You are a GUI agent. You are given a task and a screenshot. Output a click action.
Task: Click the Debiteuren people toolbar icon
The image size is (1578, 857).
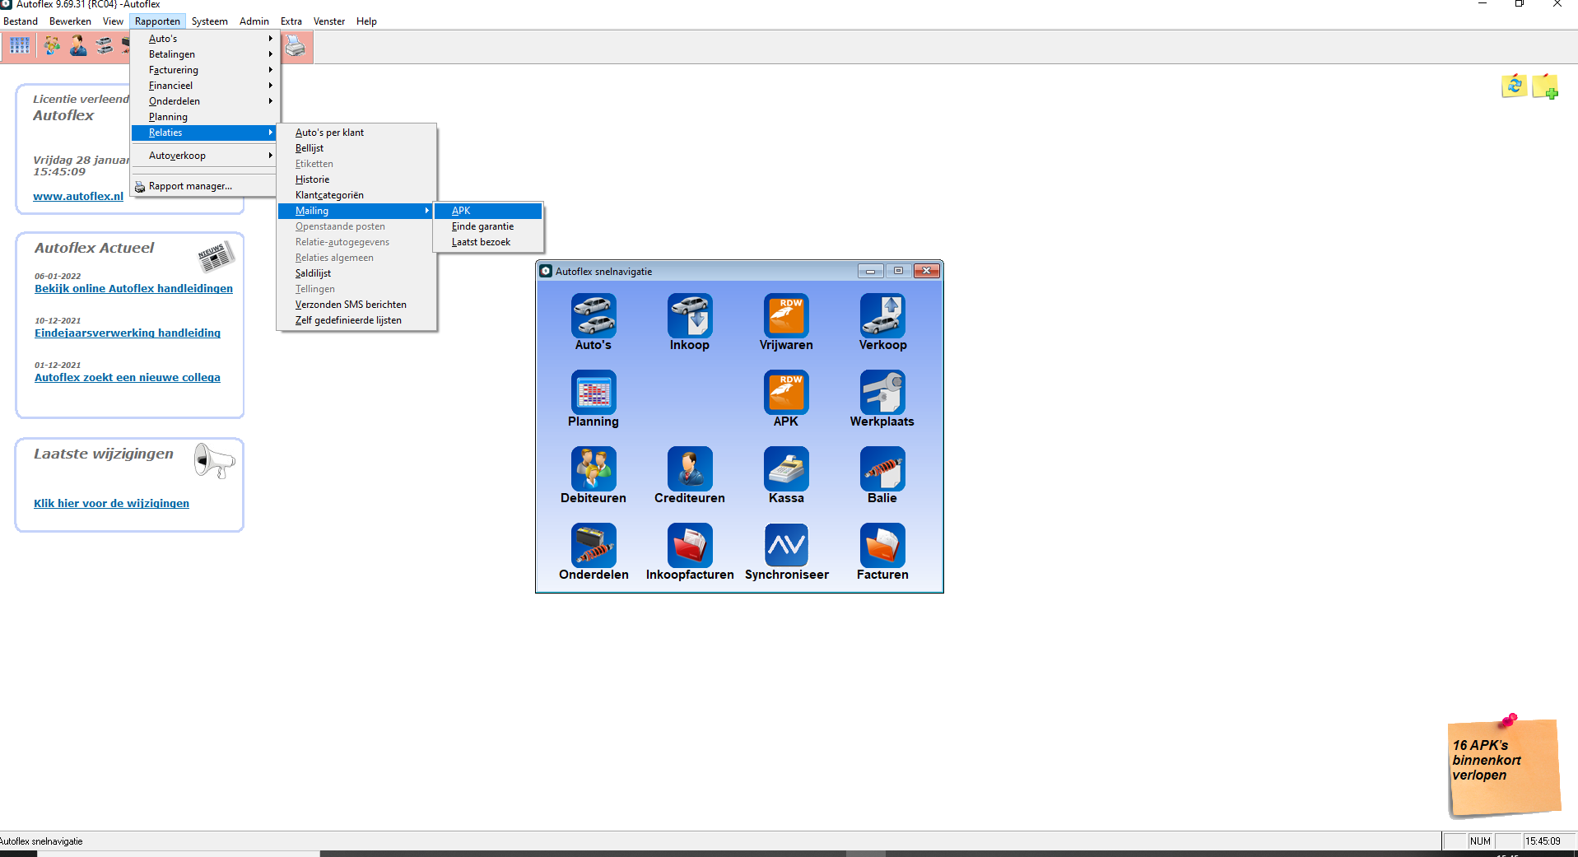coord(52,46)
